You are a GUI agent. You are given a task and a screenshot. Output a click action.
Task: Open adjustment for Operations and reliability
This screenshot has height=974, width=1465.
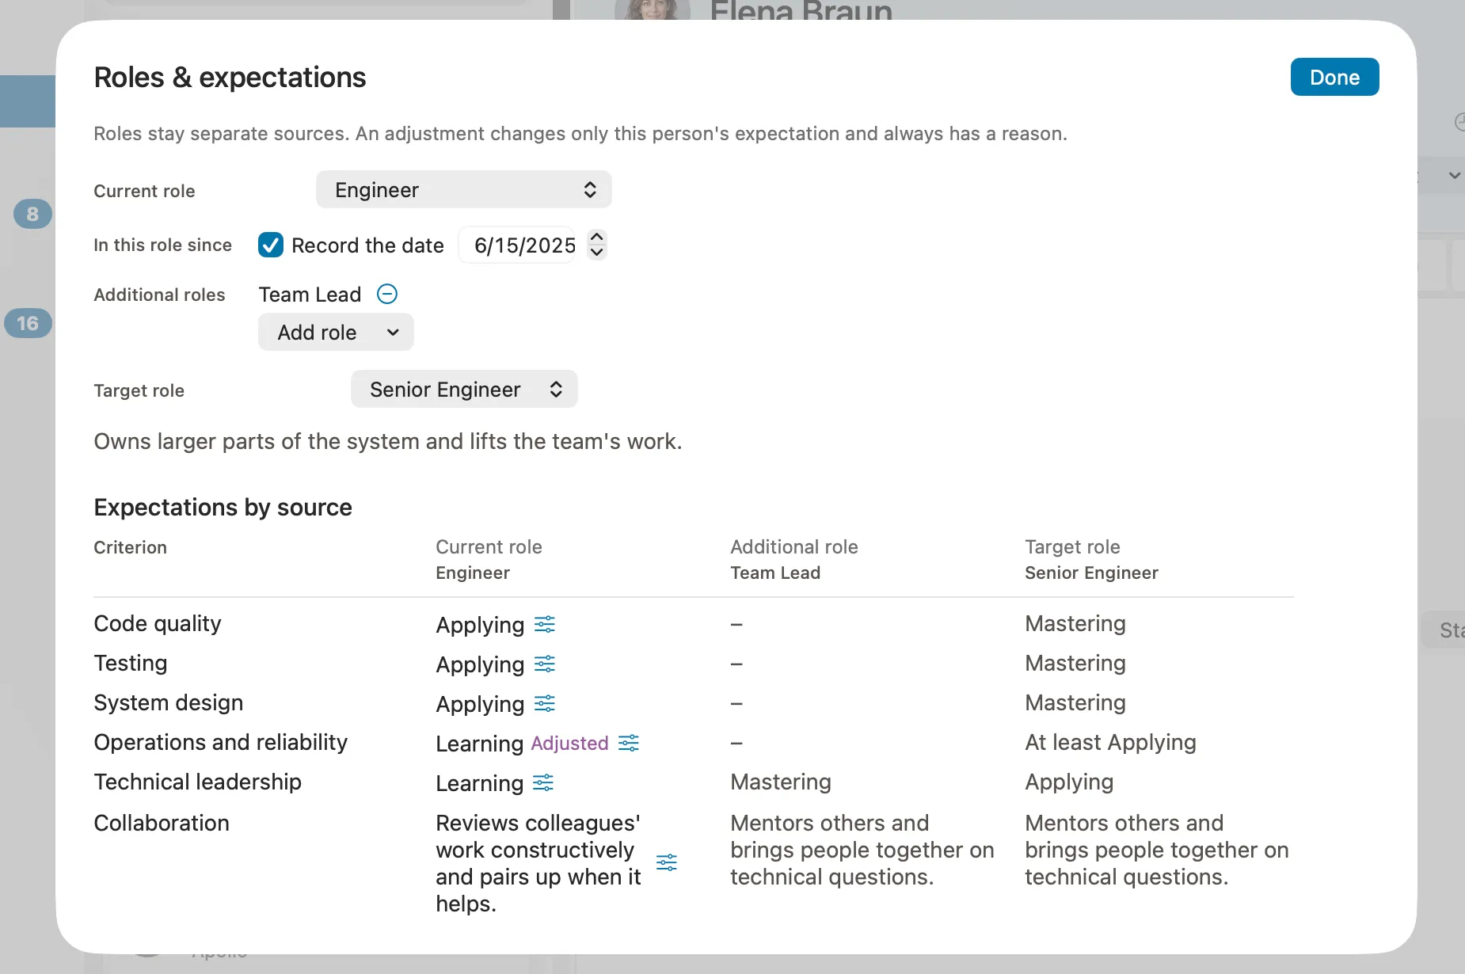click(629, 743)
